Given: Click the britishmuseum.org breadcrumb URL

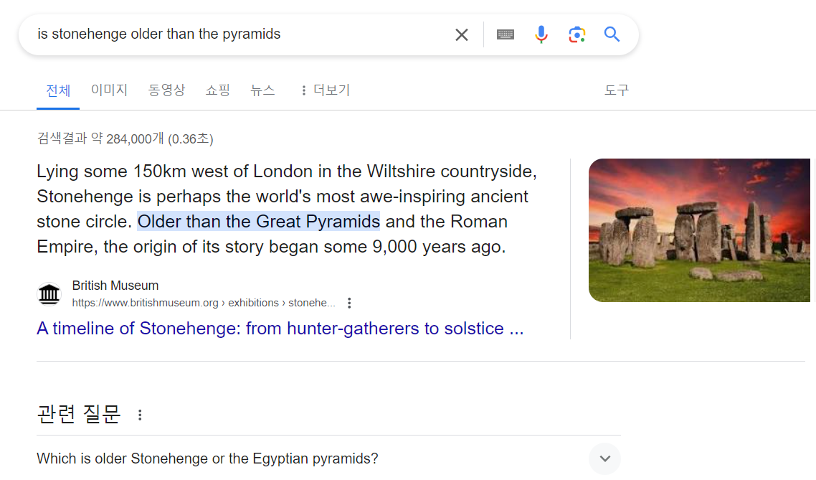Looking at the screenshot, I should point(204,303).
